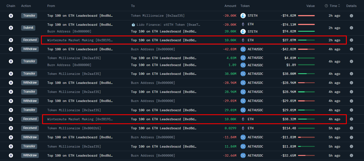This screenshot has width=364, height=161.
Task: Click the Ethereum chain icon in the $38.00M Transfer row
Action: pyautogui.click(x=11, y=74)
